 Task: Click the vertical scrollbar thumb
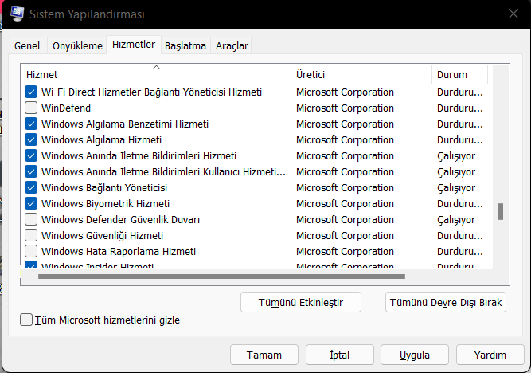point(501,211)
